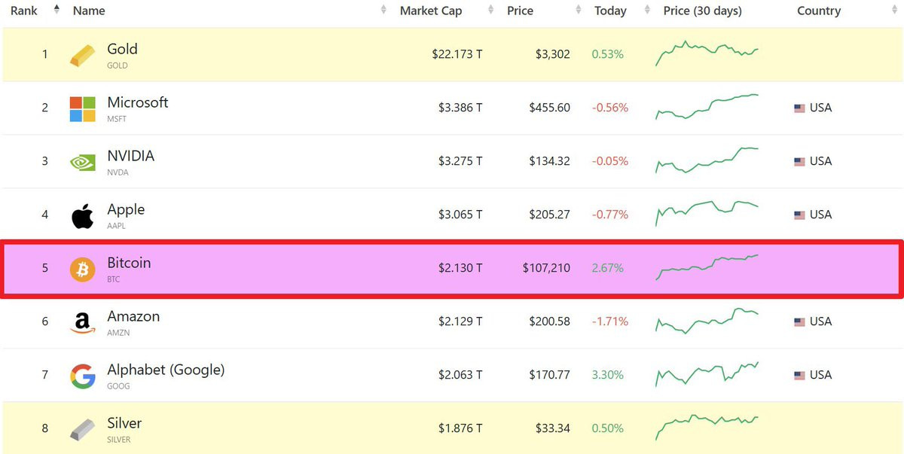Open the NVIDIA name link
Screen dimensions: 904x454
coord(130,156)
